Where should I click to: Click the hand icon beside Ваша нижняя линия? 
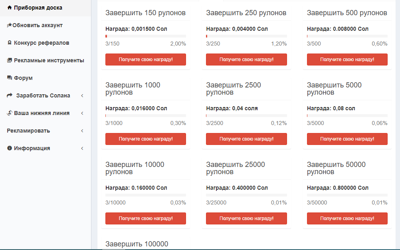pos(10,113)
